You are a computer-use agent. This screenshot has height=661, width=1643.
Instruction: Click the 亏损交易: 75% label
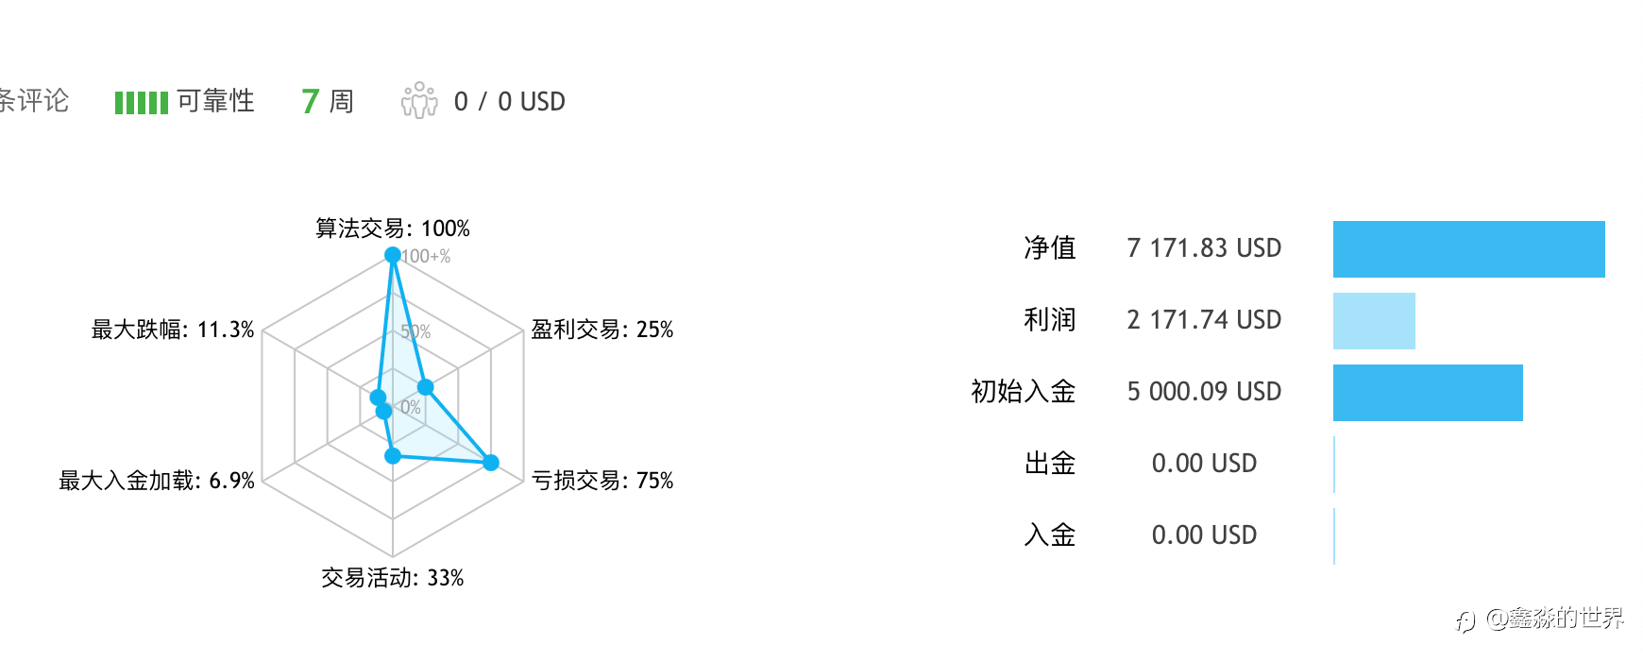[x=602, y=481]
